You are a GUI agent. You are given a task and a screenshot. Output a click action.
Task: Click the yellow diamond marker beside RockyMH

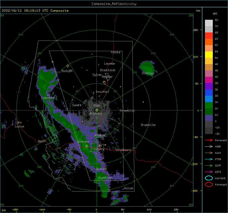click(68, 66)
